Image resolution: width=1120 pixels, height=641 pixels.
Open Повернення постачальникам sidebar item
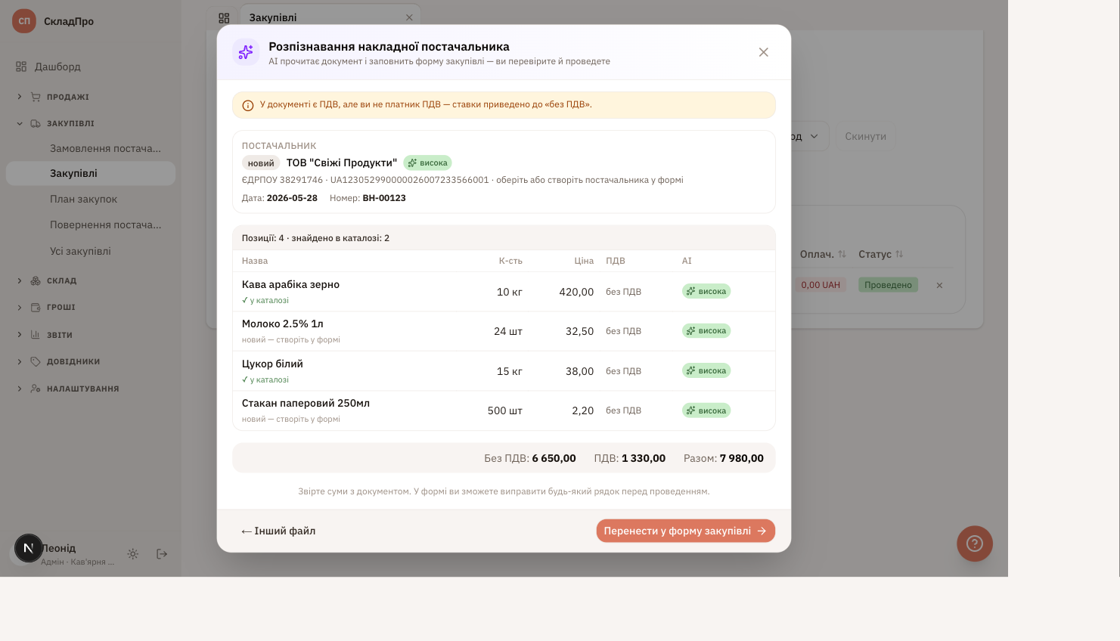[x=105, y=225]
